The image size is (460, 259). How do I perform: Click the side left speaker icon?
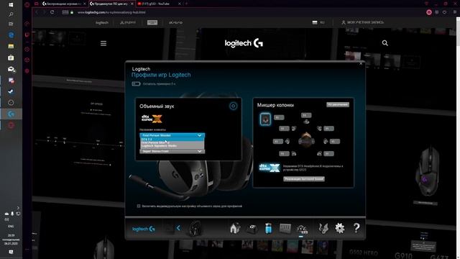pos(287,141)
